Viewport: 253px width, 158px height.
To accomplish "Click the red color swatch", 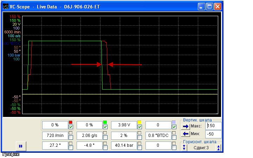I will point(70,122).
